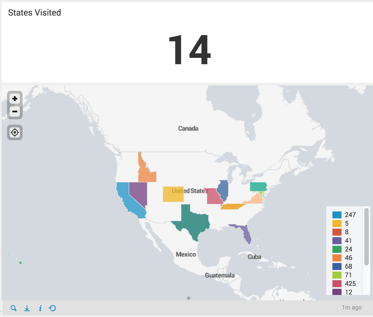This screenshot has height=317, width=373.
Task: Export results with download arrow icon
Action: 27,308
